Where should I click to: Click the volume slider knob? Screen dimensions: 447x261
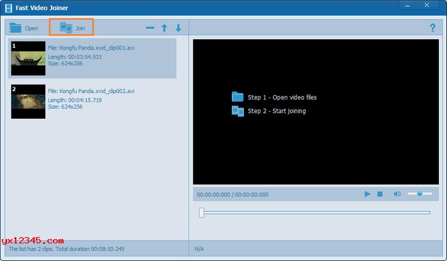[419, 194]
